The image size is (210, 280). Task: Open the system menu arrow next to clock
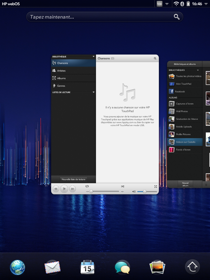(x=206, y=4)
